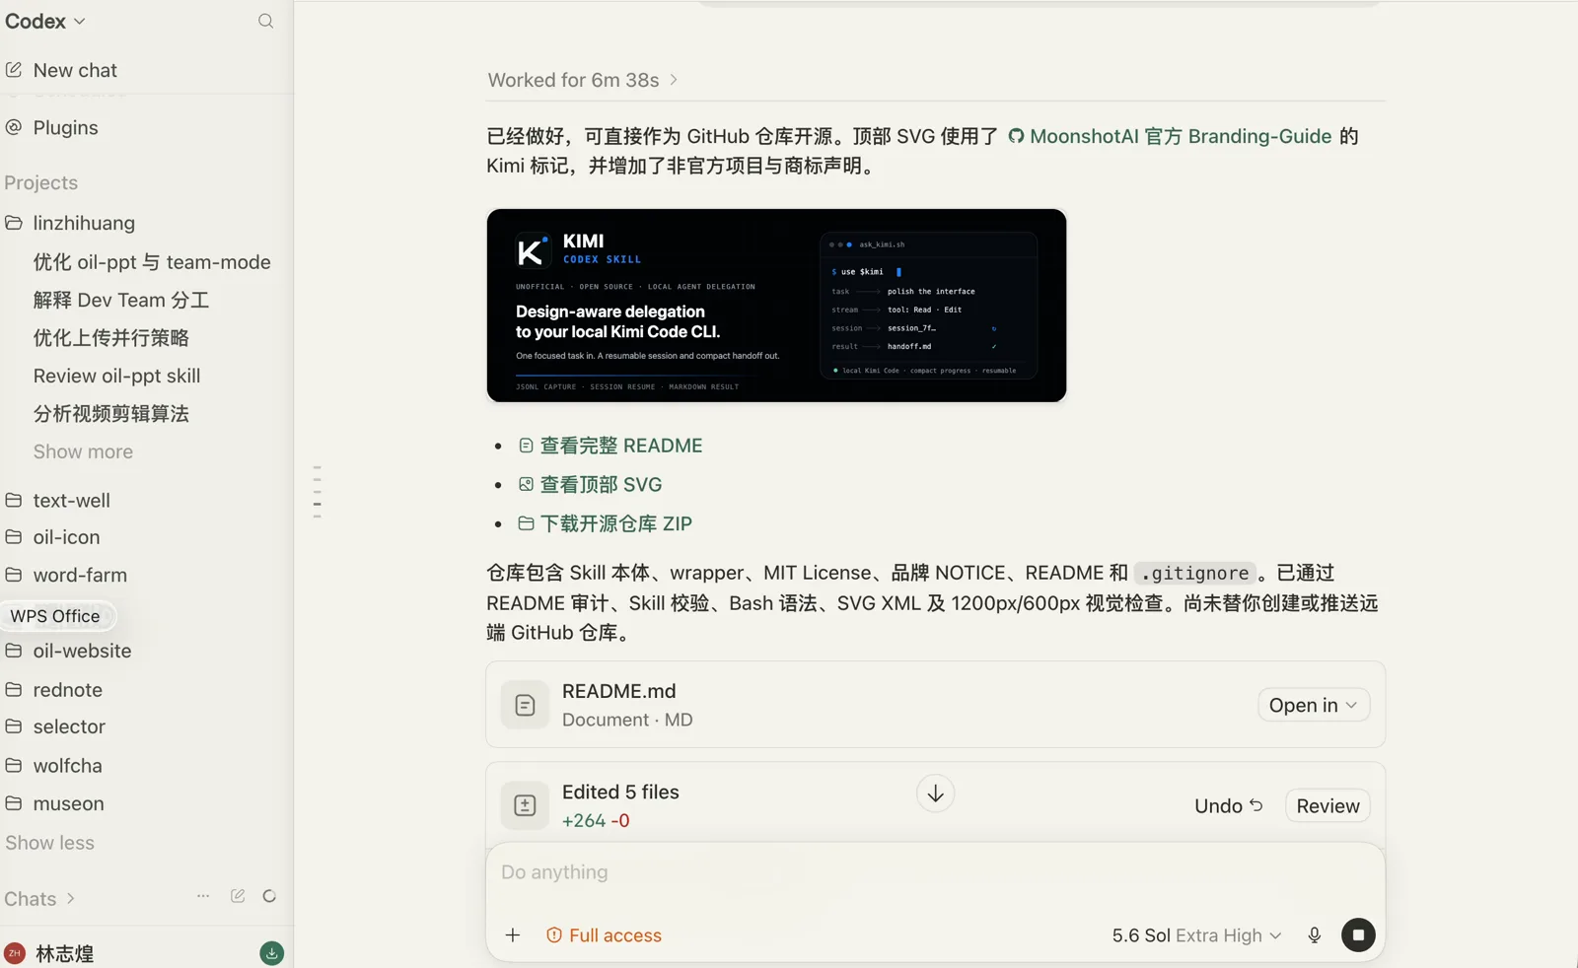Expand the Worked for 6m 38s details

click(583, 80)
